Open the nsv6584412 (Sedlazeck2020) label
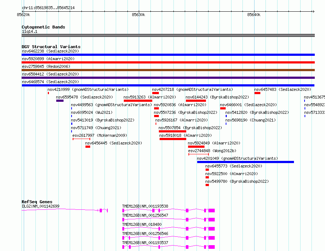 [50, 74]
